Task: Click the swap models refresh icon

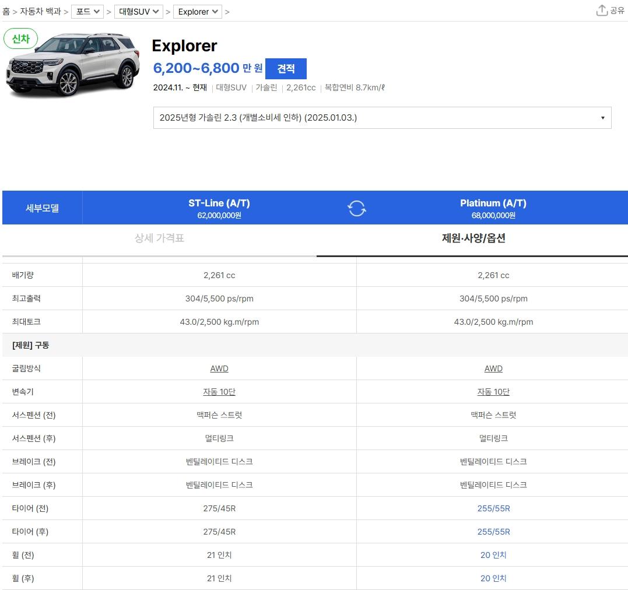Action: click(x=356, y=208)
